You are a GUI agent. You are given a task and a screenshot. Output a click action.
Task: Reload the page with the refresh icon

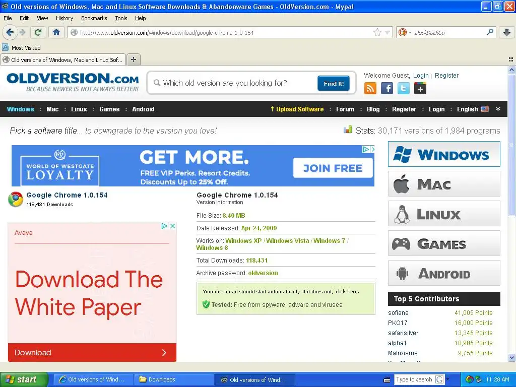(38, 32)
